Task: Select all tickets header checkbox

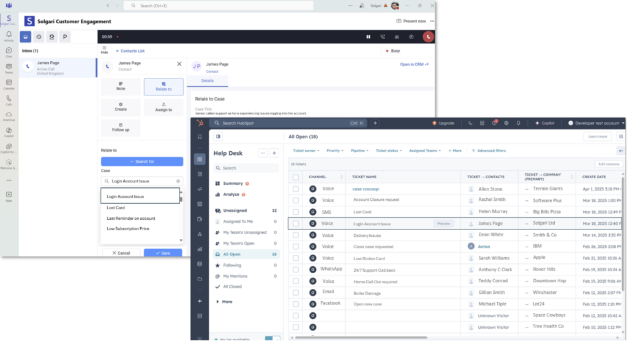Action: coord(296,177)
